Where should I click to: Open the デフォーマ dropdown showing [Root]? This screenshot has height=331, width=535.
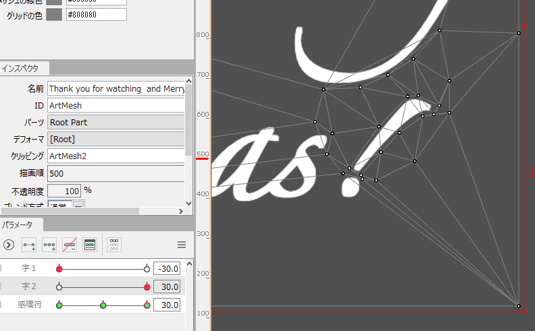(116, 140)
